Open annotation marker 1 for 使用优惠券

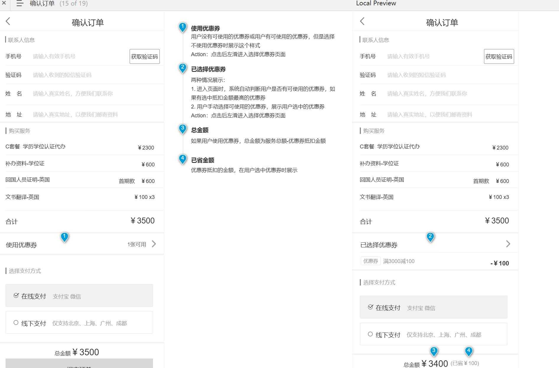182,27
